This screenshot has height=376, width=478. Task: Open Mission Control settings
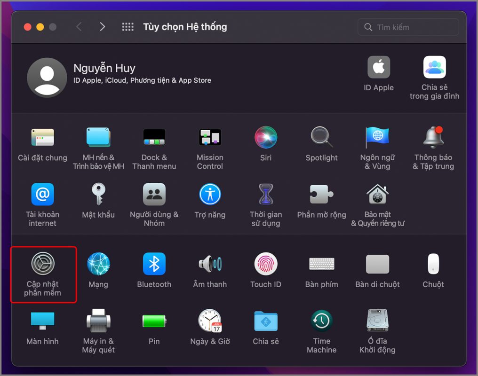(x=210, y=138)
